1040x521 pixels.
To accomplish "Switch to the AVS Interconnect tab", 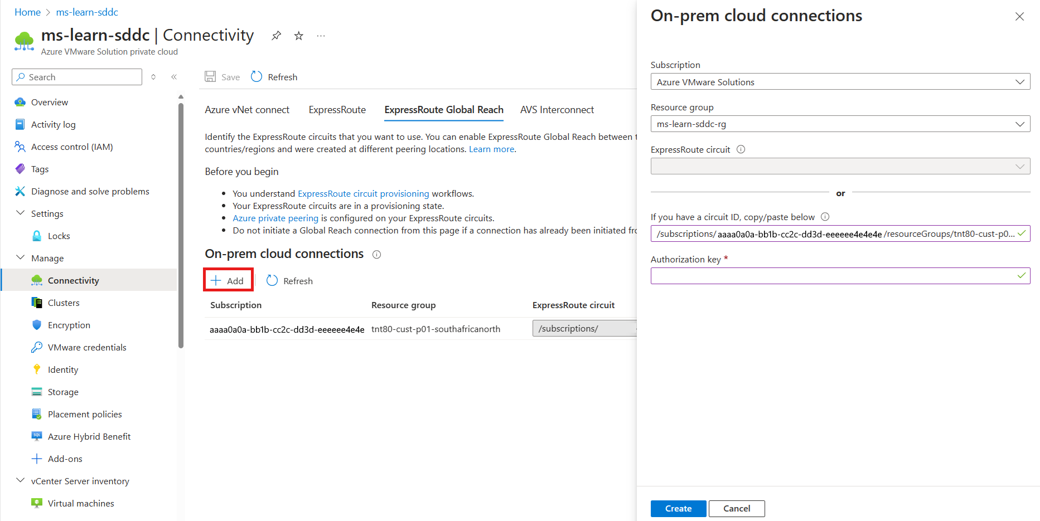I will click(x=557, y=110).
